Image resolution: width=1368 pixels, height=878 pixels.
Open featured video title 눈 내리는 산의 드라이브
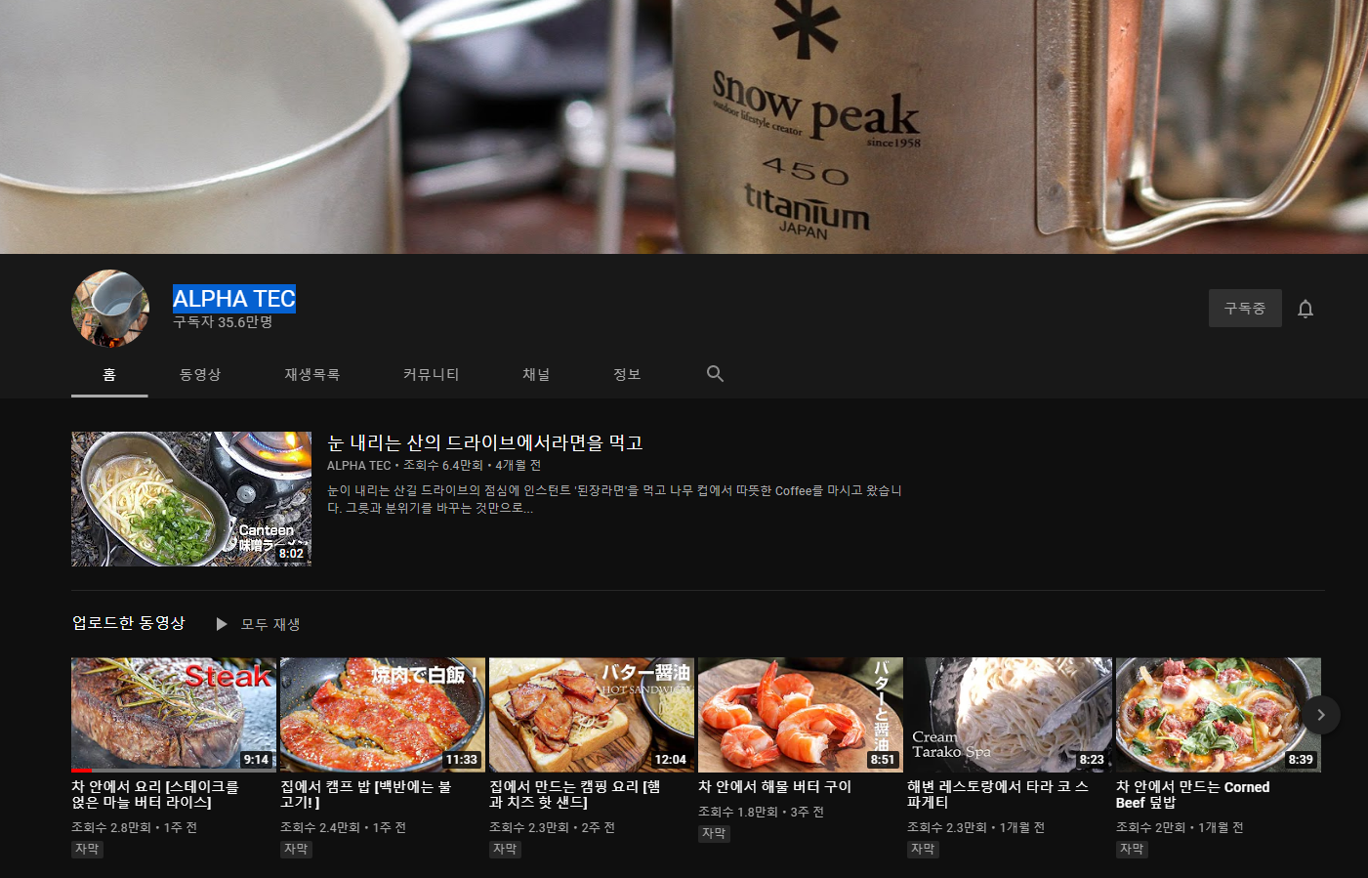(485, 443)
